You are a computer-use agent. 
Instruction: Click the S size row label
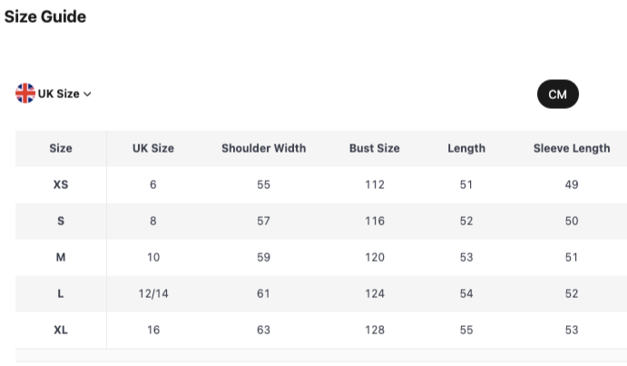[x=61, y=221]
